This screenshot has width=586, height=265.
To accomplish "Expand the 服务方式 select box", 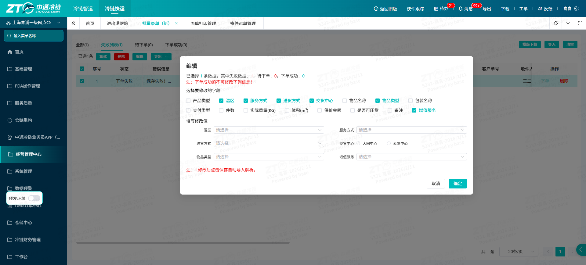I will (x=411, y=130).
